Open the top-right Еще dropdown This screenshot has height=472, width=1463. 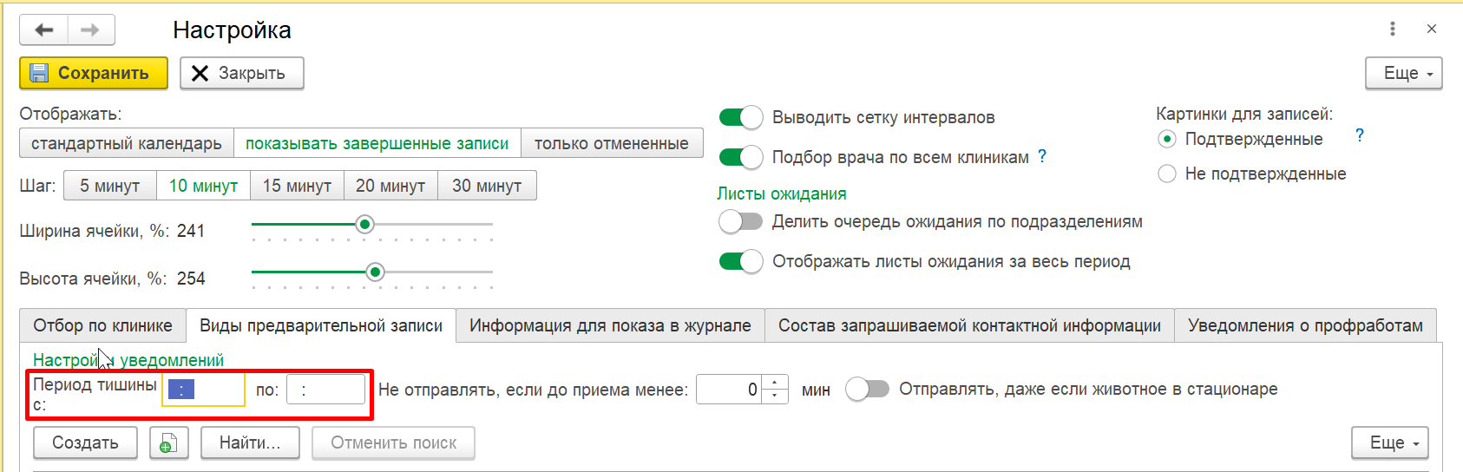point(1403,74)
